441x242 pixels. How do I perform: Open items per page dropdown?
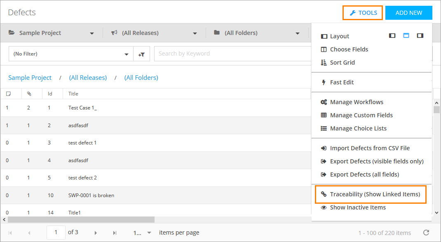142,233
